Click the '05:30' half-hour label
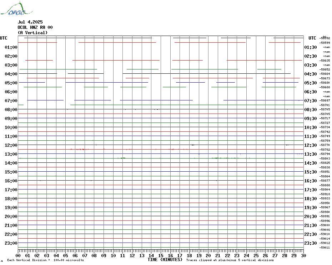 click(311, 83)
